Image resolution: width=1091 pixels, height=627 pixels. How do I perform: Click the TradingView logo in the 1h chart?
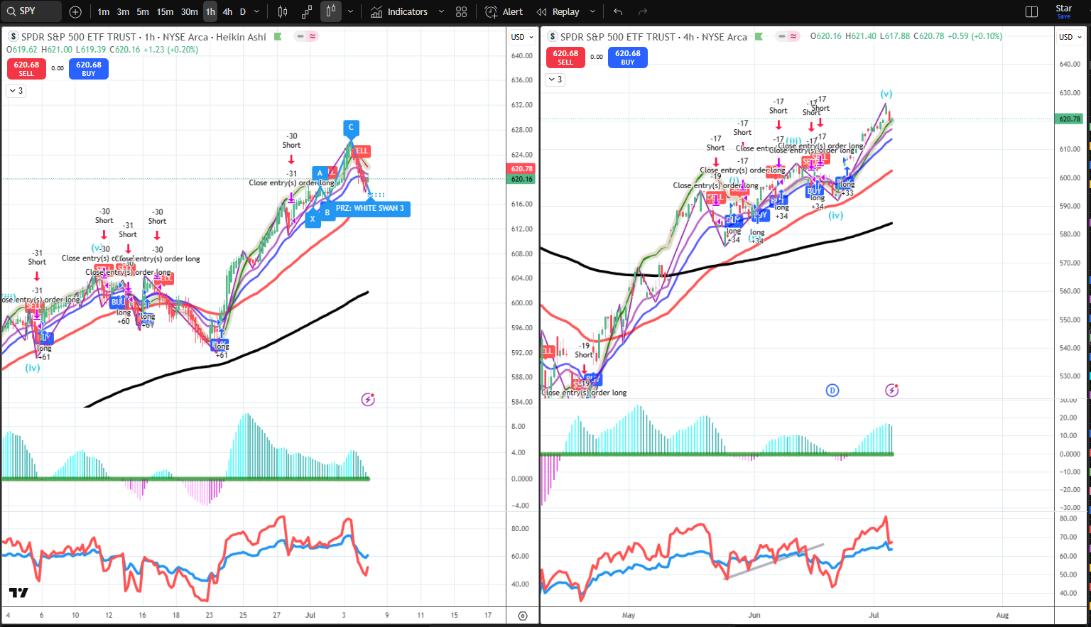click(x=18, y=593)
